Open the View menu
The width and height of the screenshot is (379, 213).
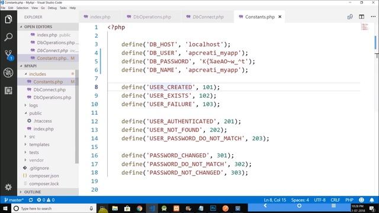pos(34,8)
